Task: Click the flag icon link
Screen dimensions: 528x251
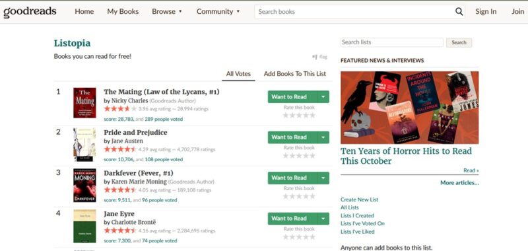Action: [x=320, y=57]
